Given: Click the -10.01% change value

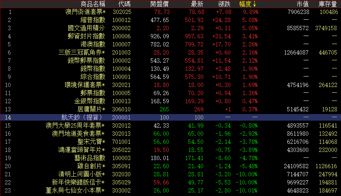Looking at the screenshot, I should 247,191.
